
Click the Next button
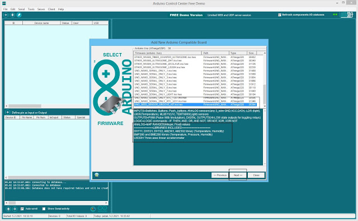238,175
